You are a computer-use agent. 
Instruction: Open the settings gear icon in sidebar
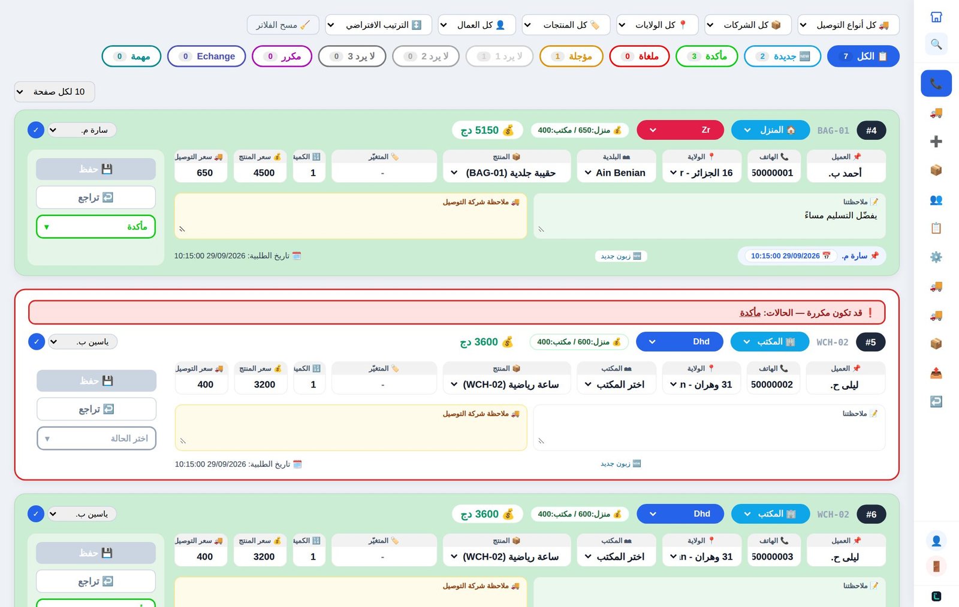point(936,257)
